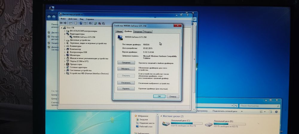The width and height of the screenshot is (299, 134).
Task: Click the Back arrow in Device Manager toolbar
Action: [x=61, y=23]
